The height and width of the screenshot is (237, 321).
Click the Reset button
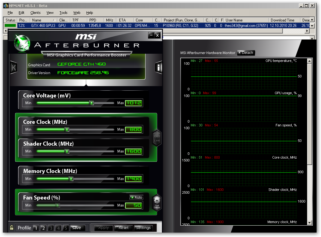coord(123,228)
